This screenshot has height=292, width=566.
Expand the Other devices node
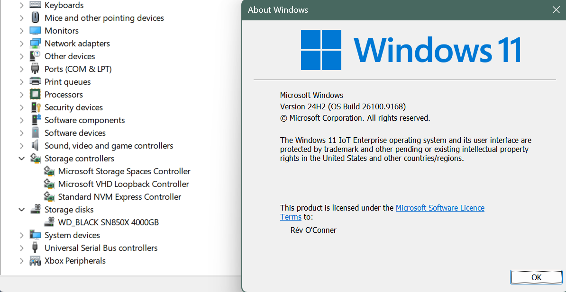[x=22, y=56]
